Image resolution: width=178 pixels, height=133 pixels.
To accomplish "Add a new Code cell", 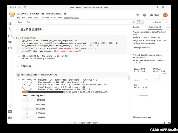I will (x=19, y=22).
